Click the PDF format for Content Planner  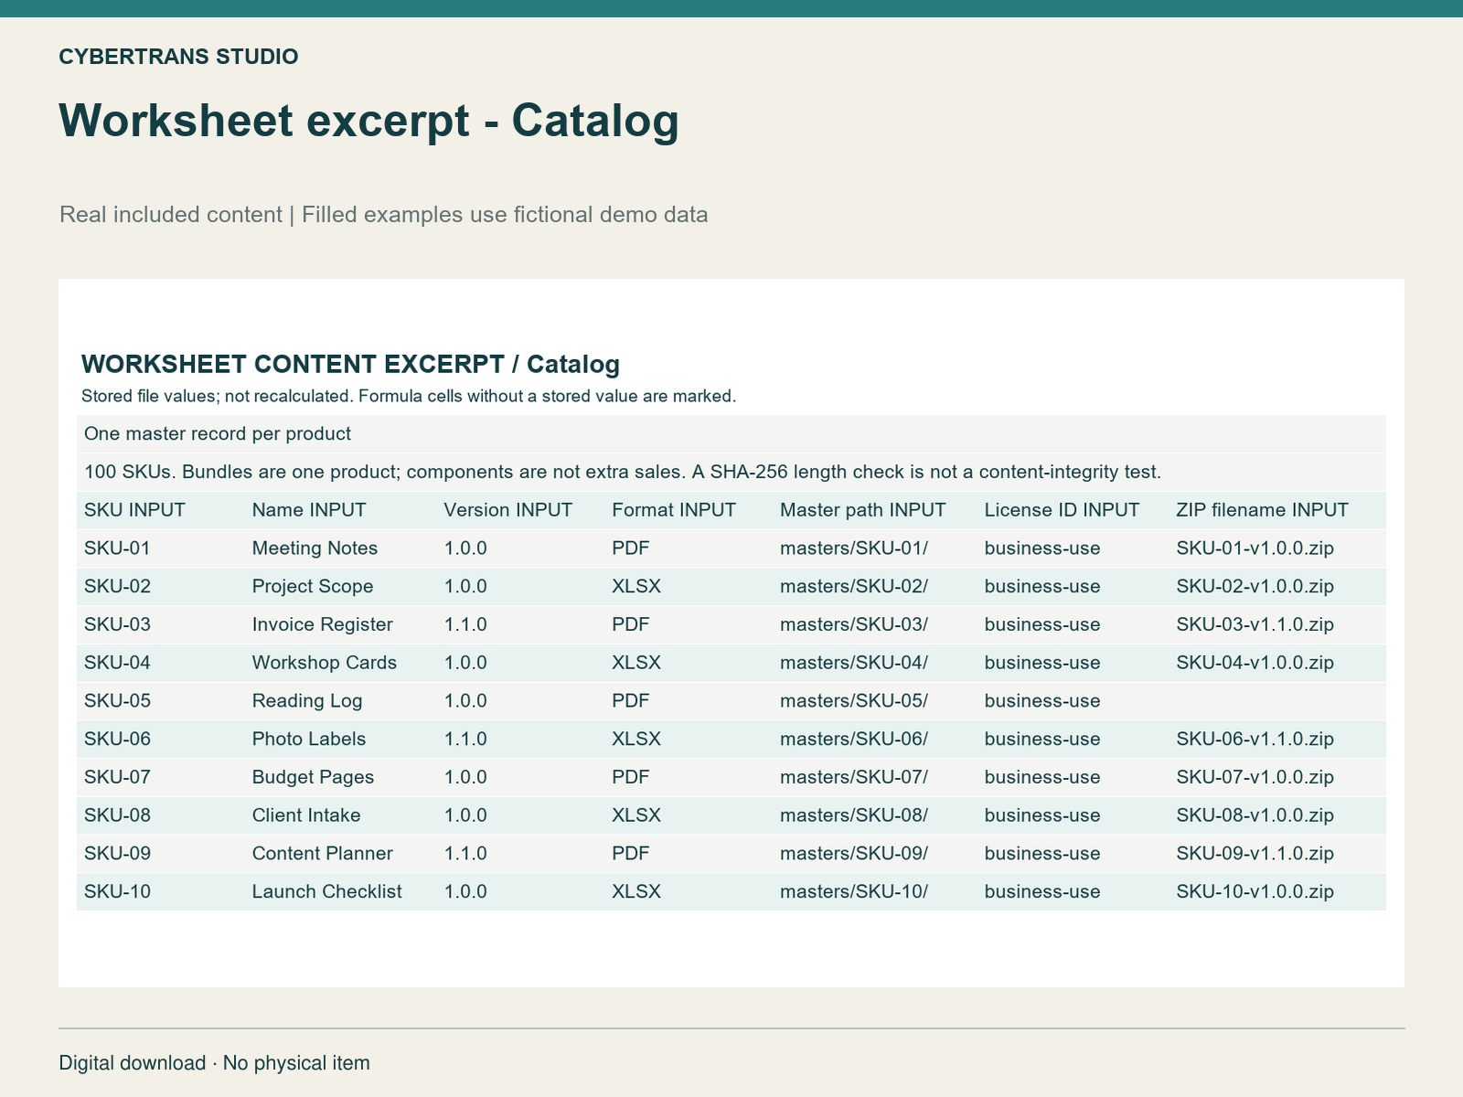pyautogui.click(x=631, y=854)
